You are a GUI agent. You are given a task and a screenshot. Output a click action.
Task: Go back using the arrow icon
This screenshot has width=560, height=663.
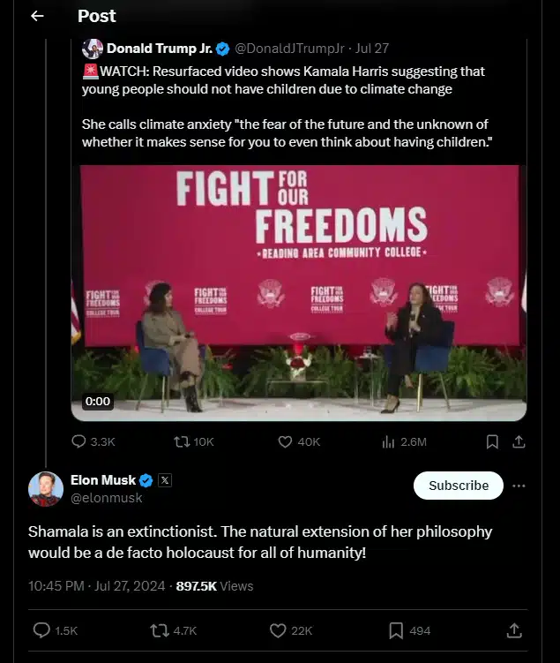point(37,16)
